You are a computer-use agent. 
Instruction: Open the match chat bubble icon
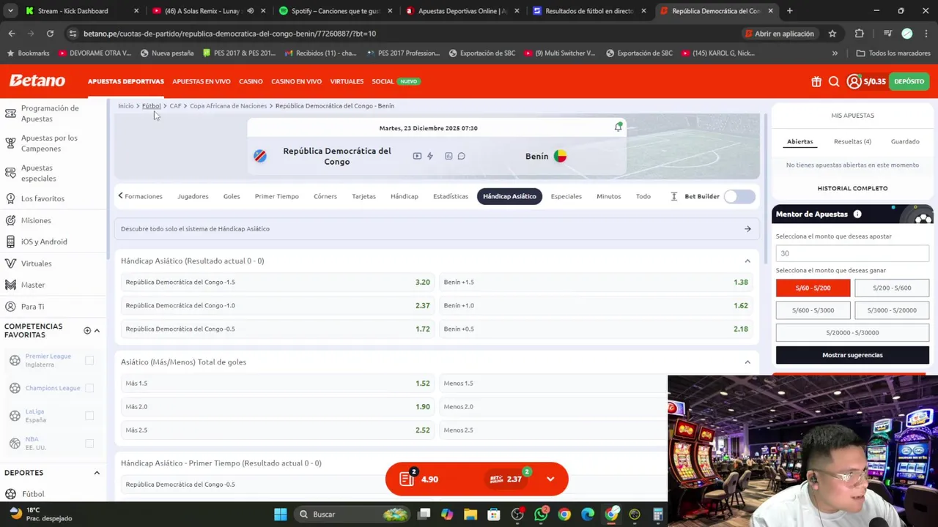click(x=461, y=156)
